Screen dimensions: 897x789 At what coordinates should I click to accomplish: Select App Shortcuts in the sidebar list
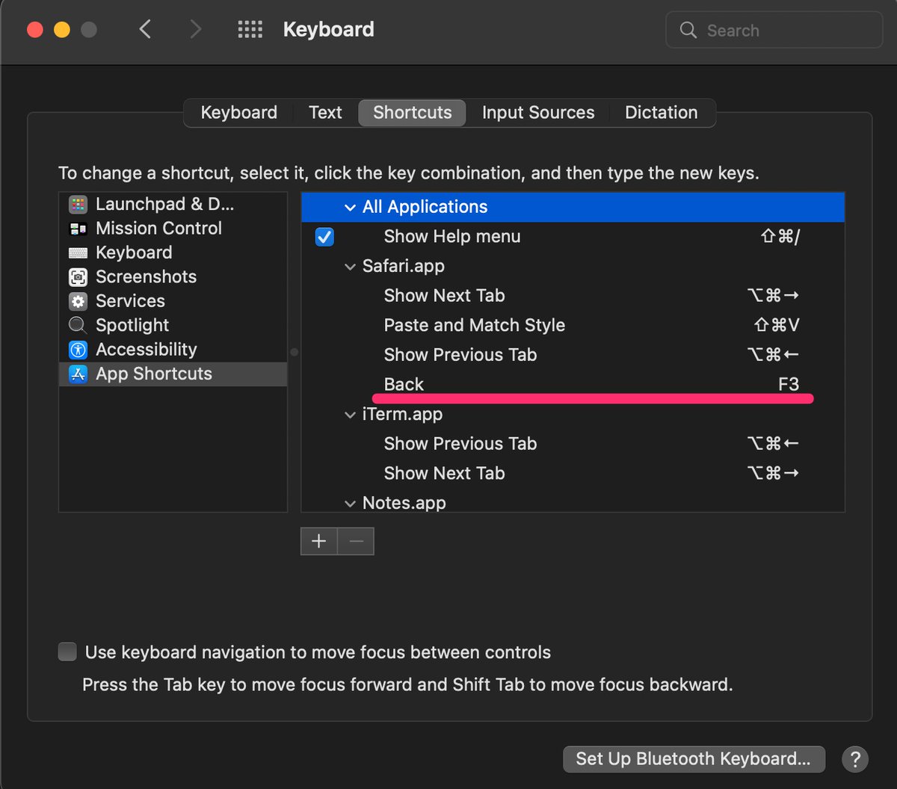(x=173, y=374)
